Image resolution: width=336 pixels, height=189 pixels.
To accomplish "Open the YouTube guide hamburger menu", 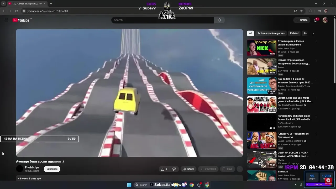I will point(6,20).
